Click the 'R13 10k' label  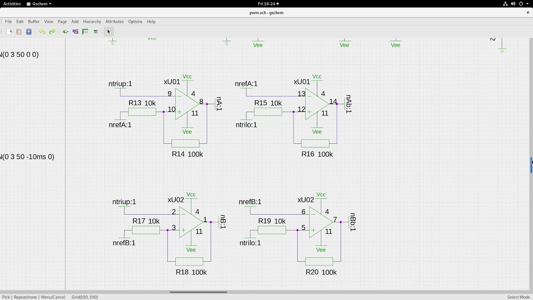point(142,103)
